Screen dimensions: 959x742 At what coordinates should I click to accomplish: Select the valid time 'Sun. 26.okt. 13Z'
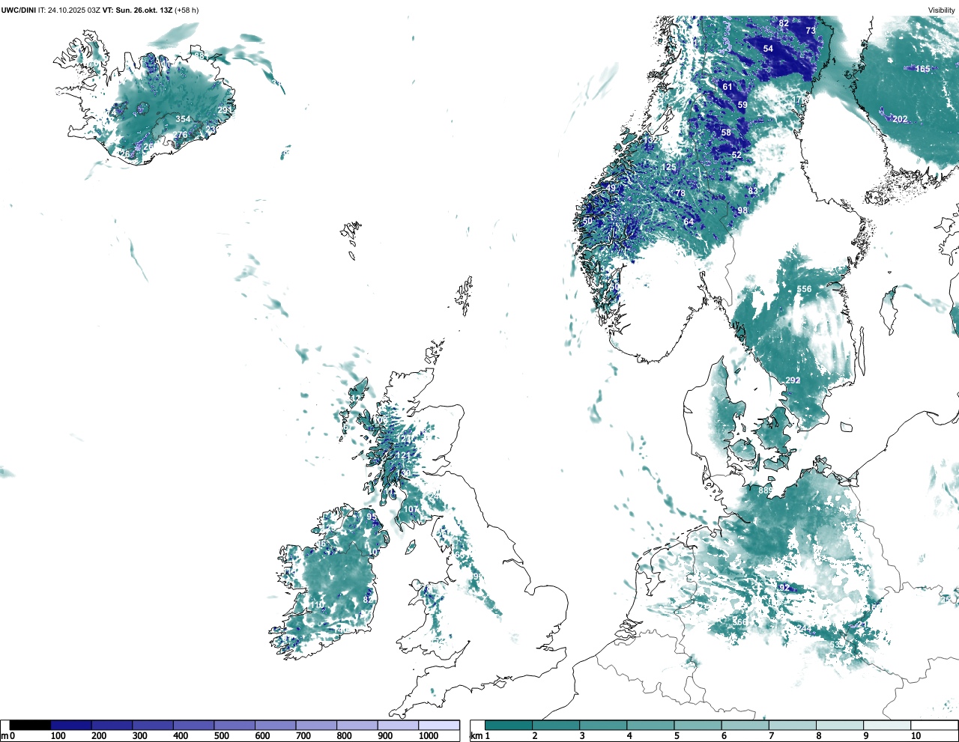coord(142,10)
